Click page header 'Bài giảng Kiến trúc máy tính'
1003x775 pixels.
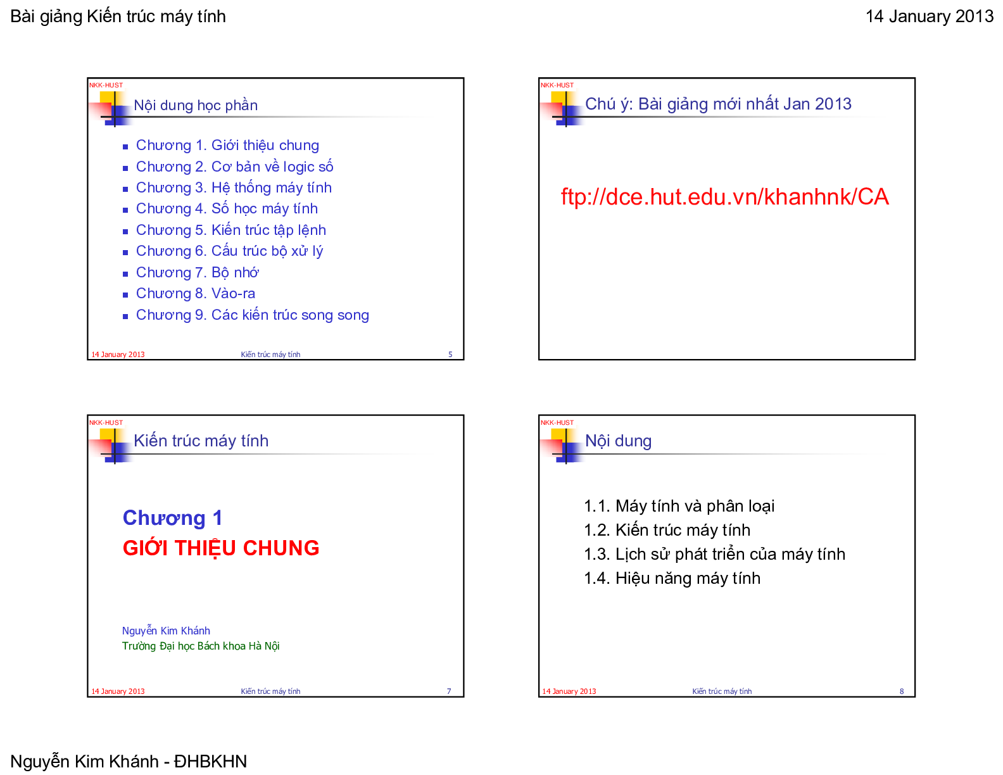click(x=118, y=16)
